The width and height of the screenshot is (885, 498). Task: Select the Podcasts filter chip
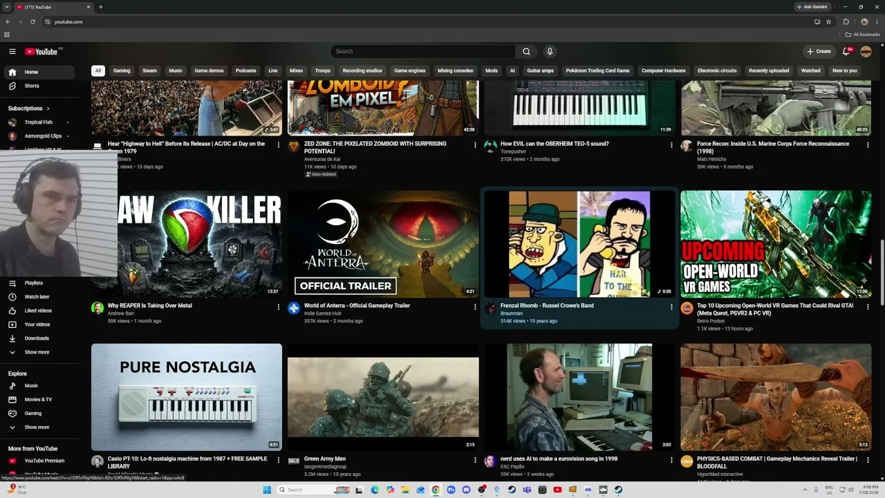245,71
